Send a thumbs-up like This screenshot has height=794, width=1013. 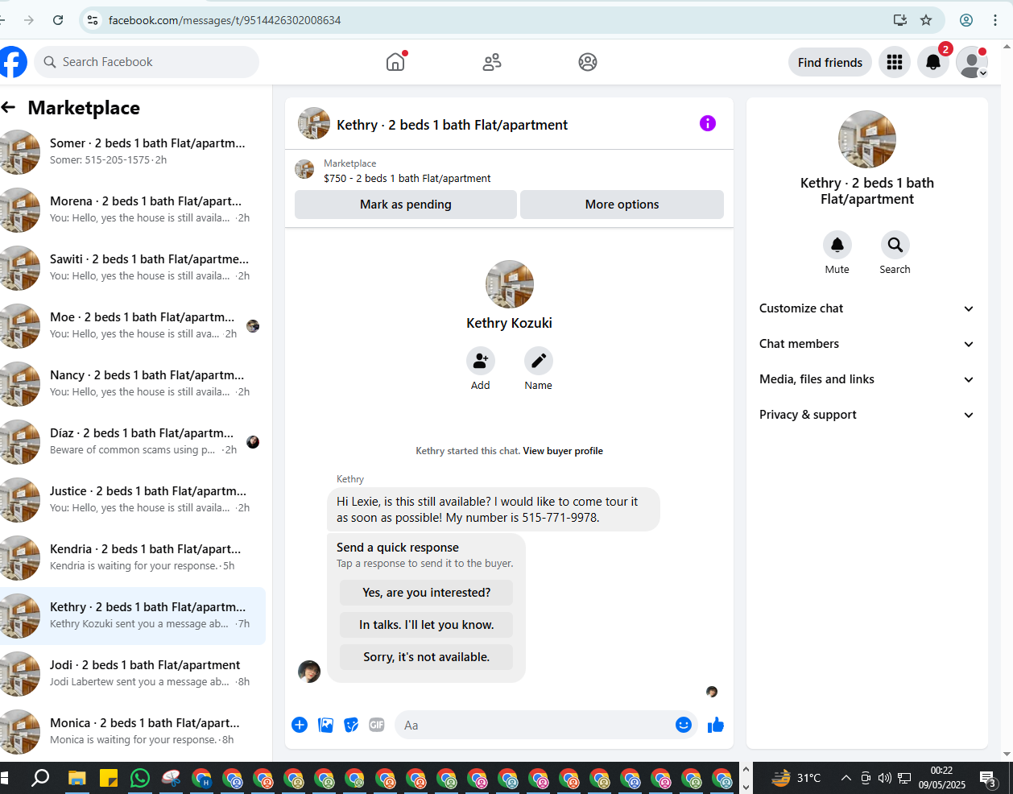[x=716, y=725]
